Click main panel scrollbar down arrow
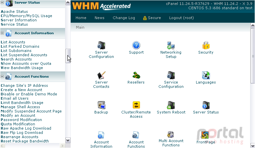255x148 pixels. (x=253, y=145)
